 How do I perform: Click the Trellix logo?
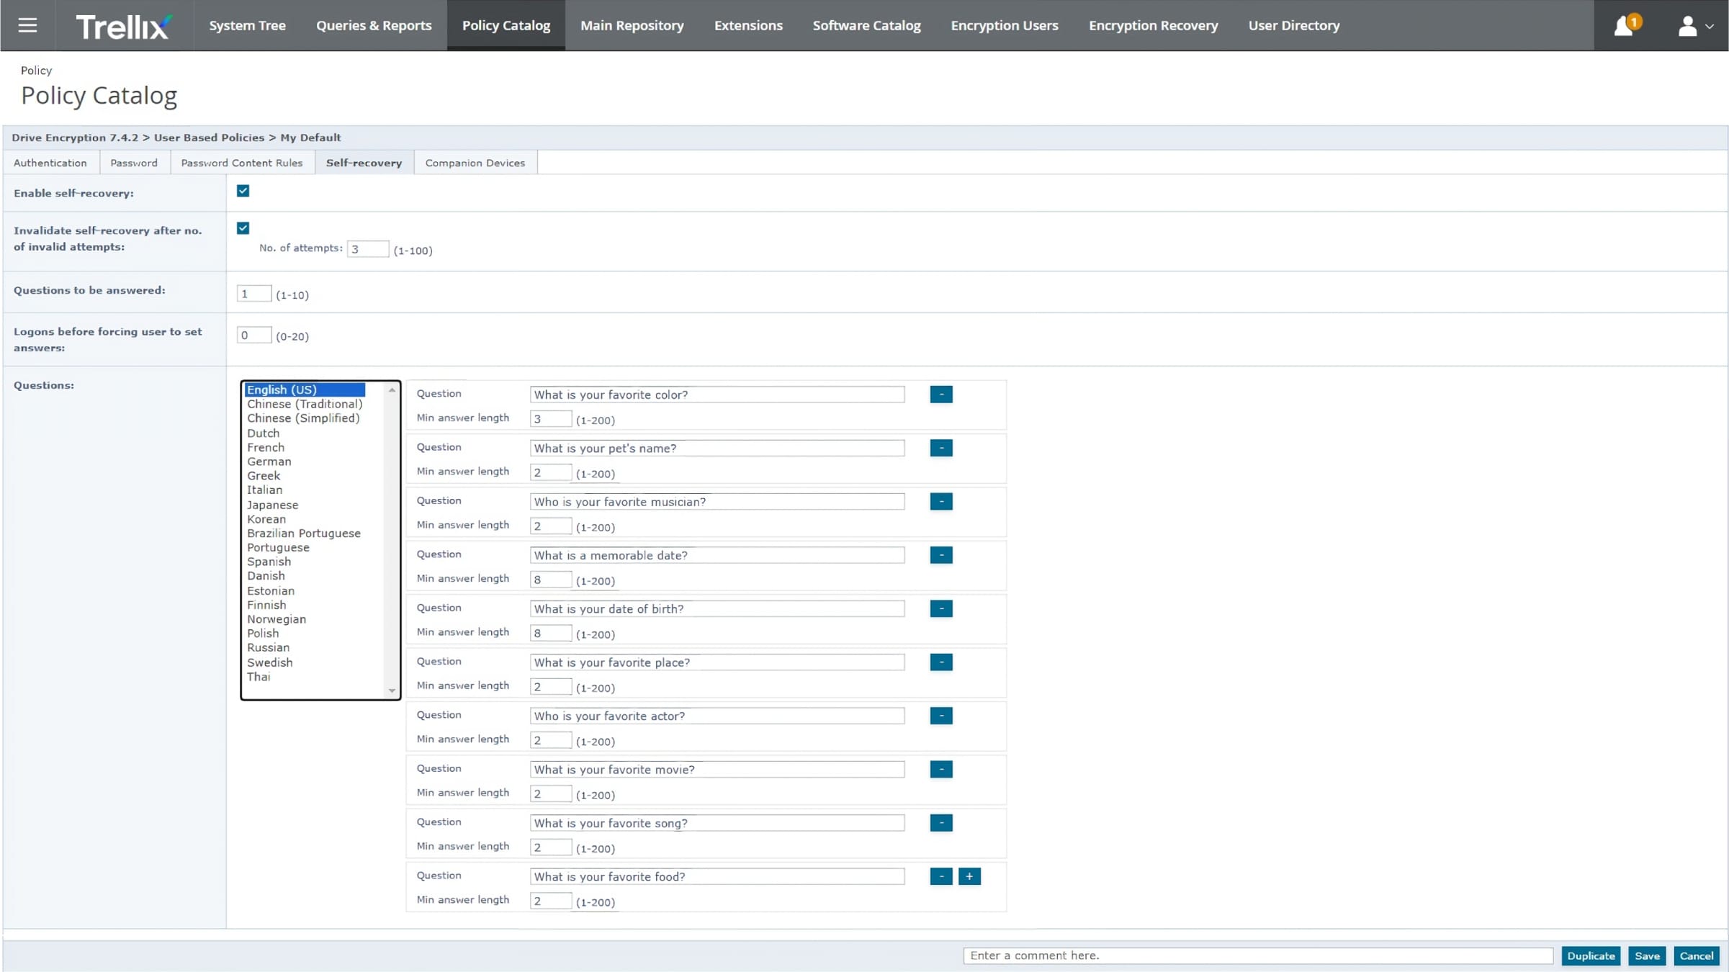[124, 26]
